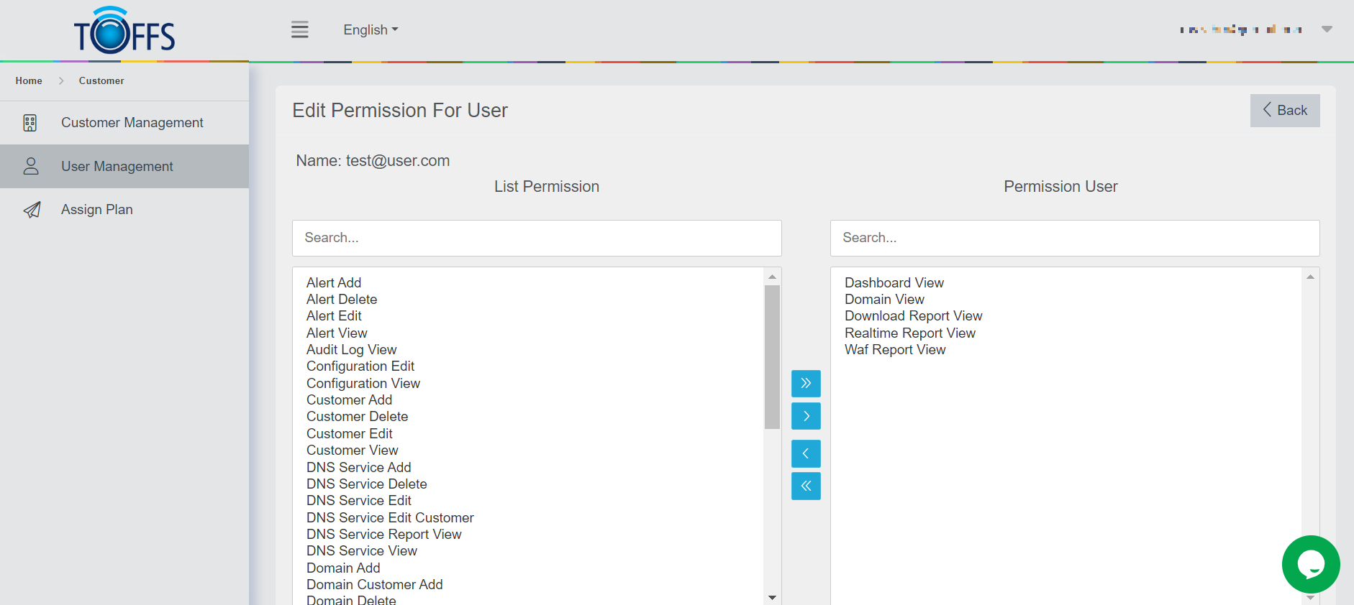Open Assign Plan menu item
Image resolution: width=1354 pixels, height=605 pixels.
tap(97, 210)
